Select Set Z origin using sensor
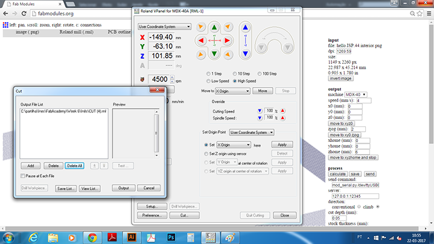Screen dimensions: 434x244 tap(206, 154)
